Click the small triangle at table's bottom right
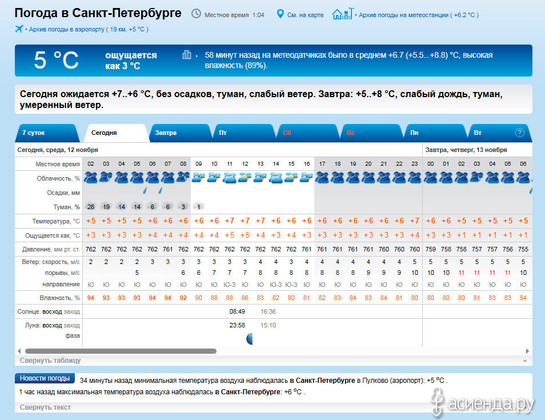 click(524, 361)
